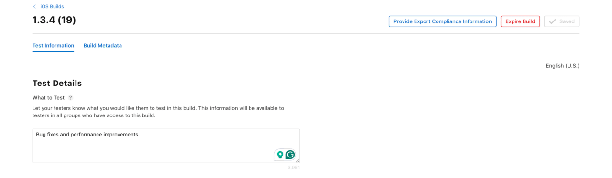Click the 'Bug fixes and performance improvements' text
This screenshot has width=612, height=178.
87,135
